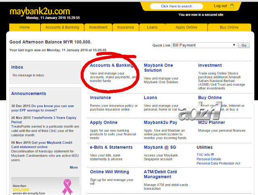Open e-Bills & Statements
The image size is (258, 195).
111,147
